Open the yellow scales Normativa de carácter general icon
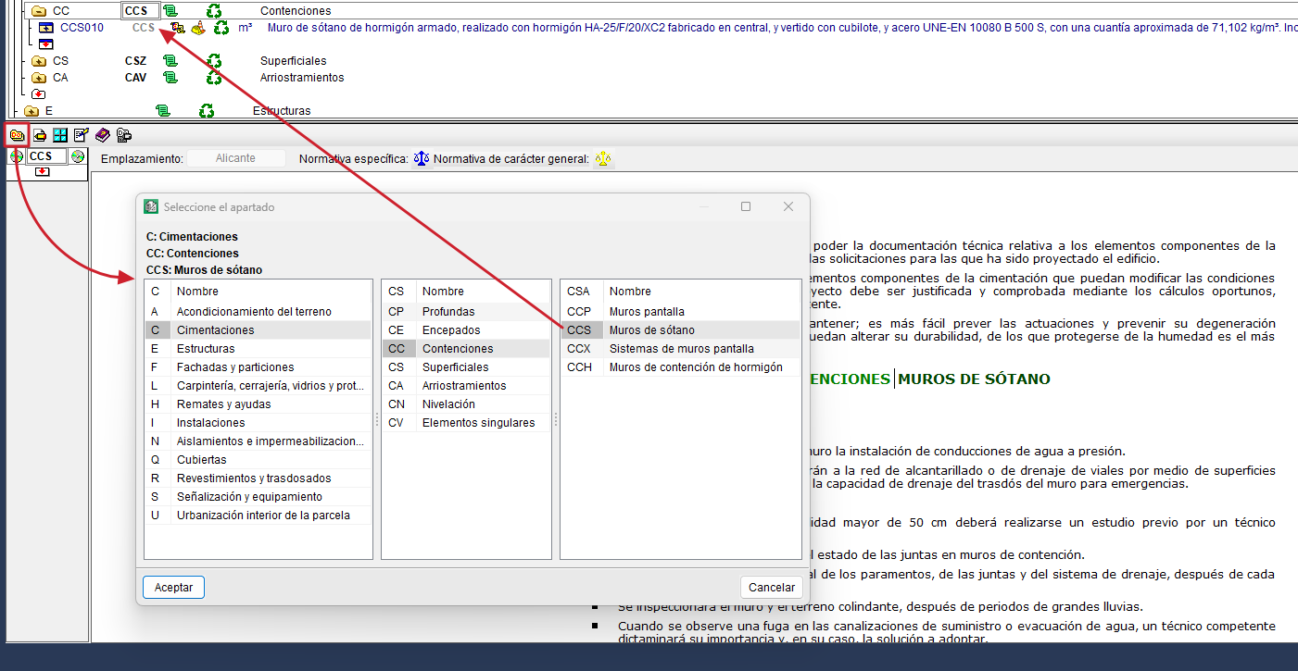1298x671 pixels. tap(603, 158)
